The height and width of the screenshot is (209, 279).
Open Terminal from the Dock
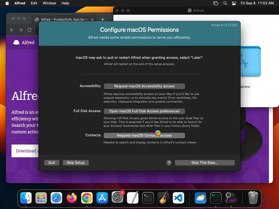pyautogui.click(x=148, y=198)
